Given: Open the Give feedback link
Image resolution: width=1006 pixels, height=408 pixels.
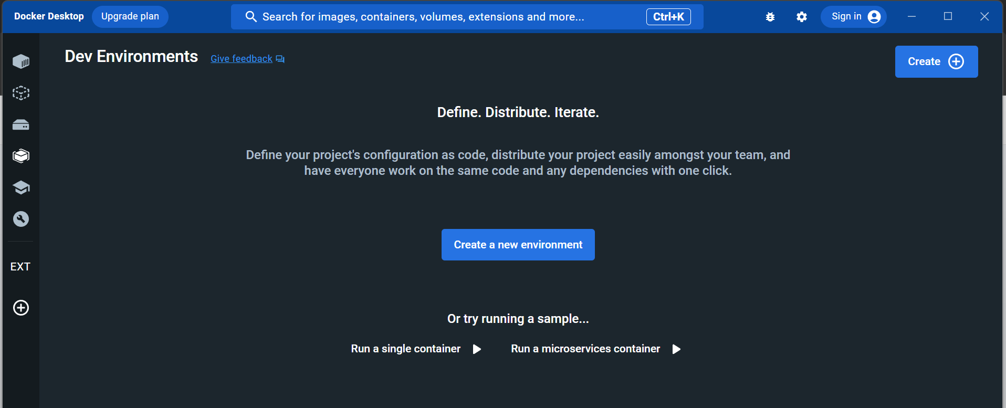Looking at the screenshot, I should point(242,59).
